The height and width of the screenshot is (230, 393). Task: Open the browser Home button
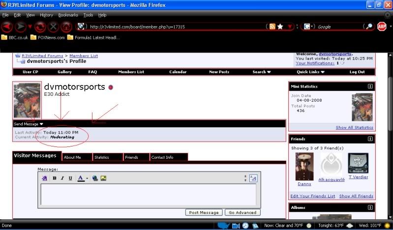pyautogui.click(x=66, y=27)
